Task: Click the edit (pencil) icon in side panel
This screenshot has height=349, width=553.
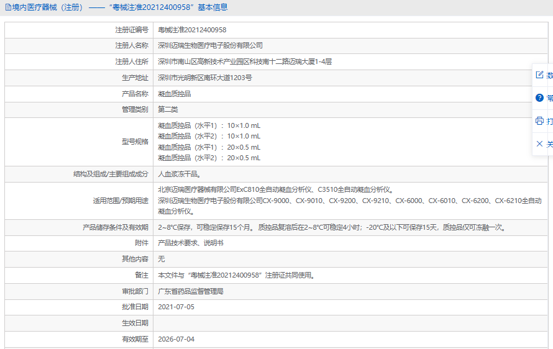Action: point(539,75)
